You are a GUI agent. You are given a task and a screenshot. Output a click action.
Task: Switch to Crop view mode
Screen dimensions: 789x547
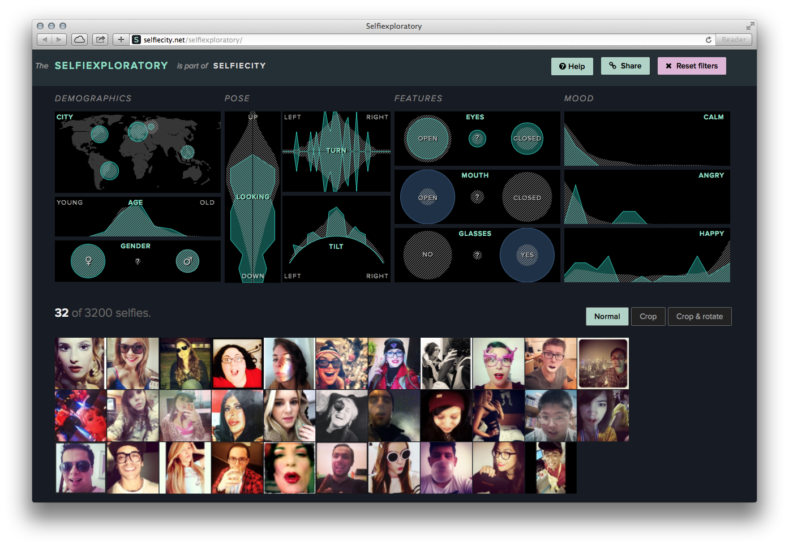click(648, 316)
